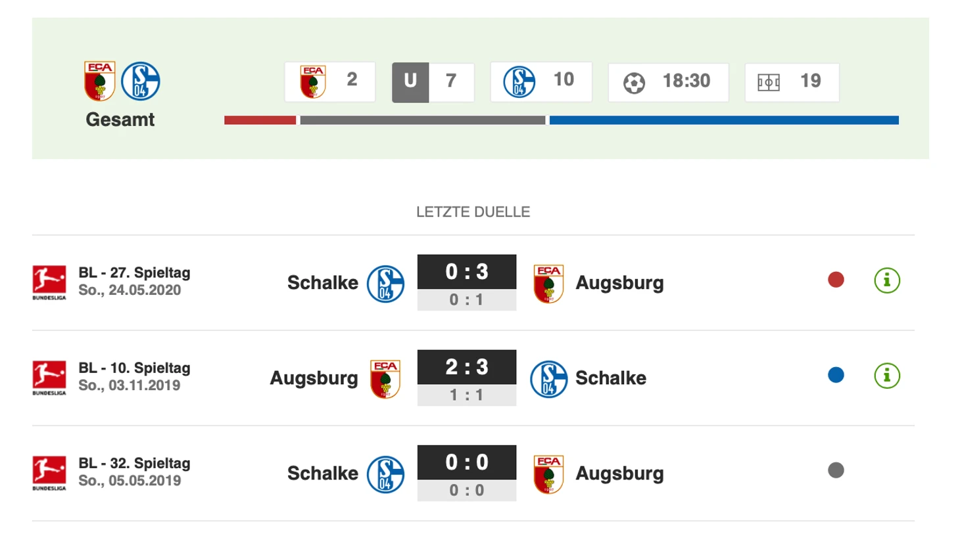The image size is (960, 549).
Task: Click the Bundesliga logo for 27. Spieltag
Action: 49,282
